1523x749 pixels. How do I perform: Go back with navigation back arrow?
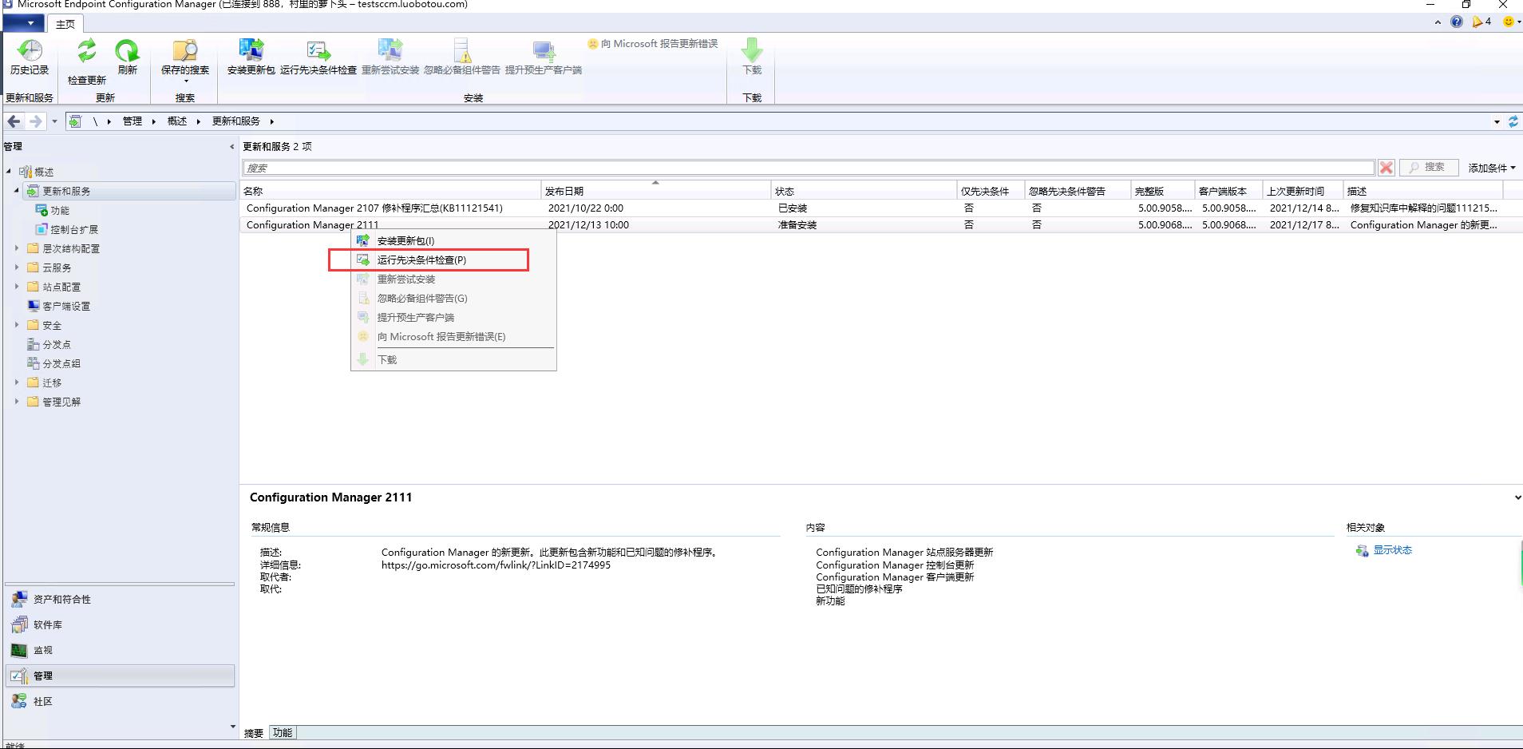point(14,121)
